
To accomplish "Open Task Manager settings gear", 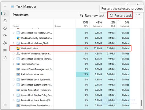I will point(5,105).
